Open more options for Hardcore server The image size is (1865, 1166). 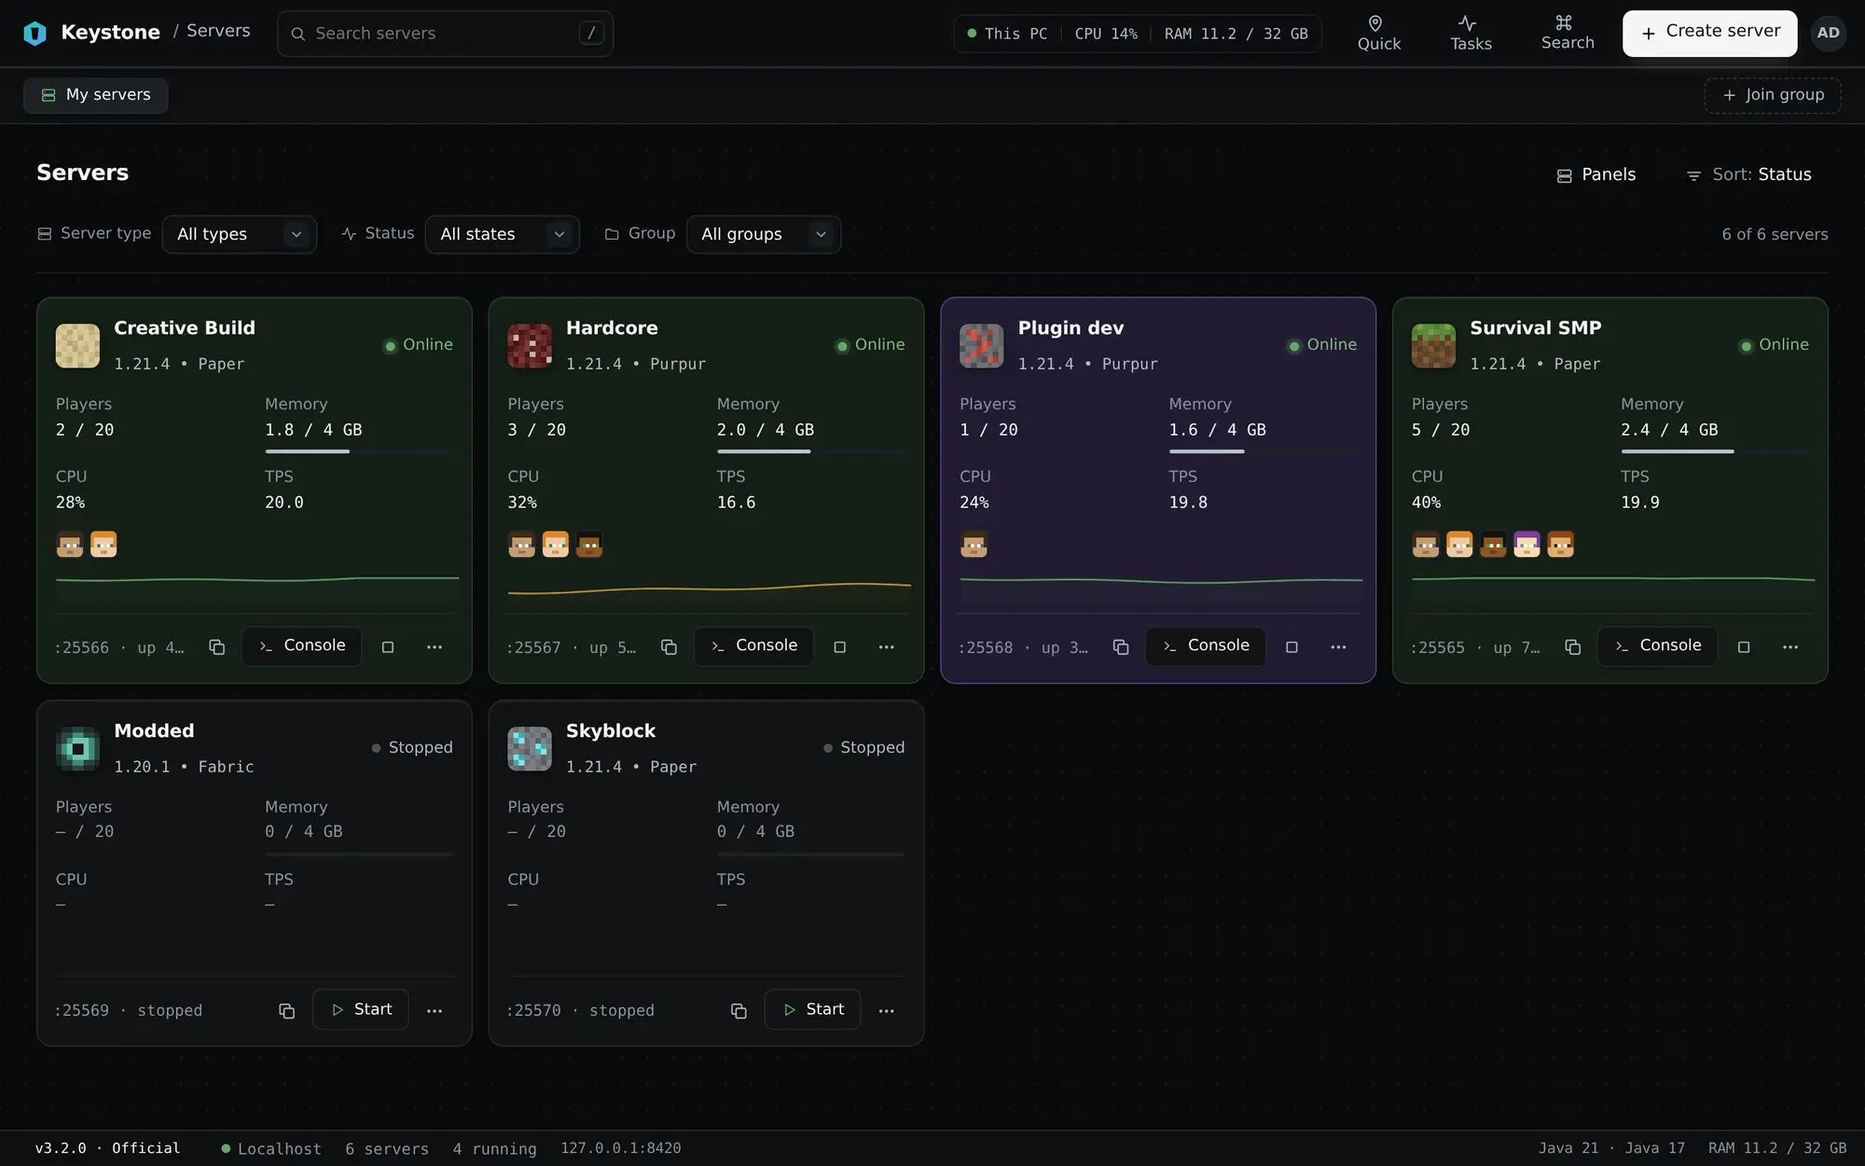tap(886, 646)
